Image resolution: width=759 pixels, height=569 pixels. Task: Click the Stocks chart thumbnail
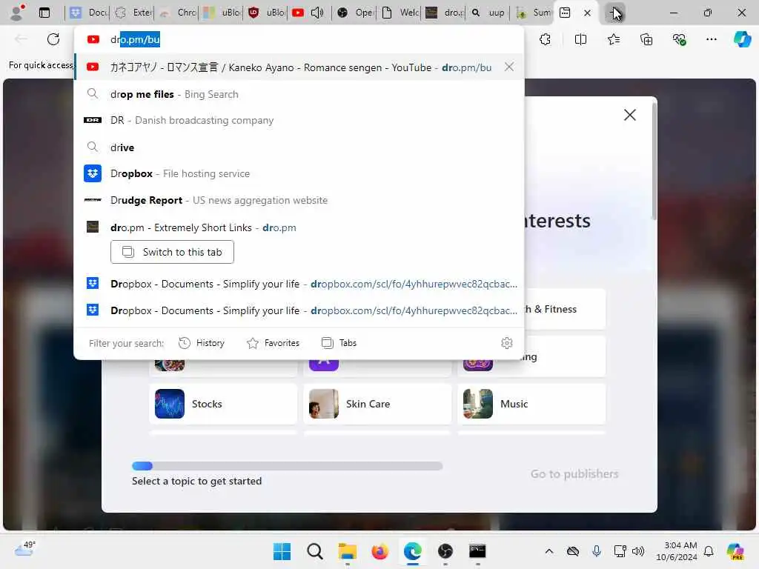click(x=170, y=404)
